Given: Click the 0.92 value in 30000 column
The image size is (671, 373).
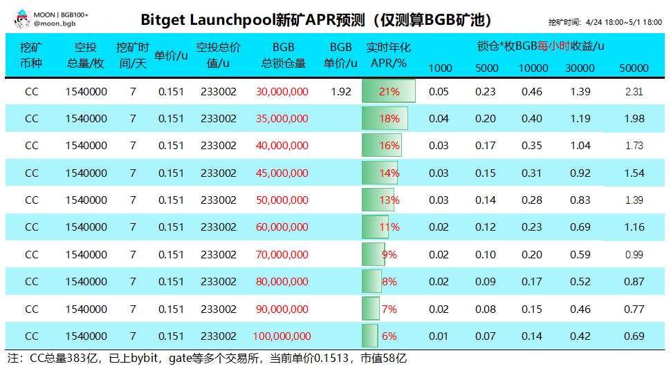Looking at the screenshot, I should (580, 173).
